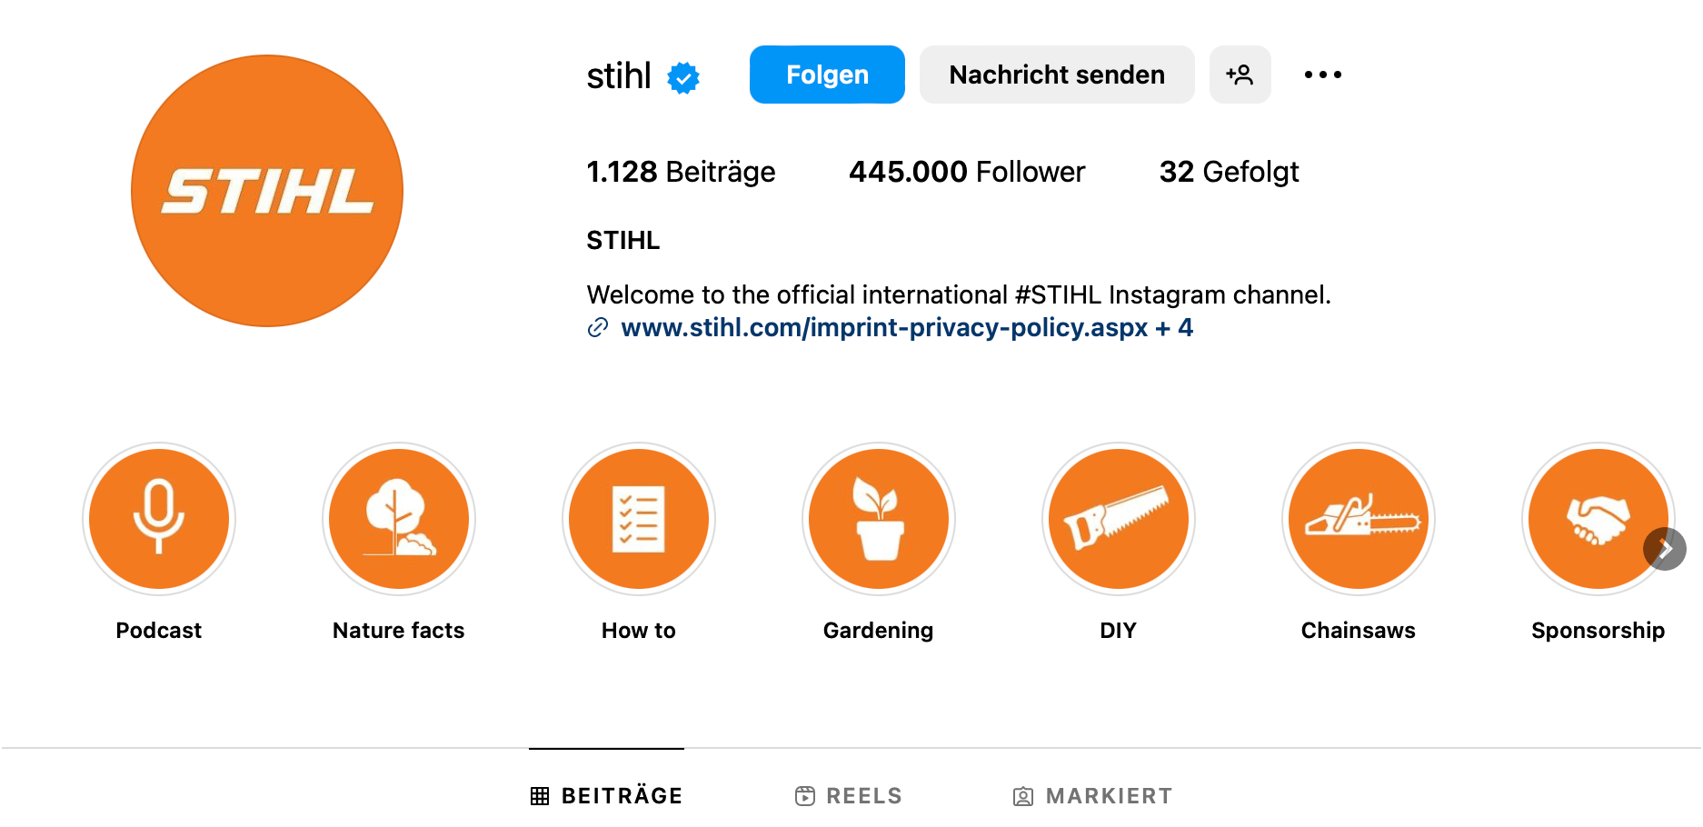Switch to the Markiert tab
The width and height of the screenshot is (1703, 827).
[x=1092, y=796]
